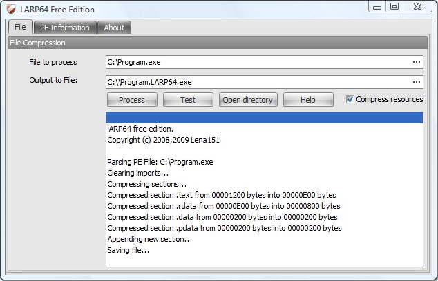Browse for file to process with ellipsis button

(x=417, y=62)
